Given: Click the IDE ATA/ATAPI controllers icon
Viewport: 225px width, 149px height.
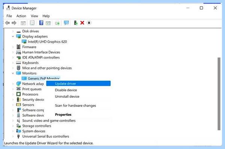Looking at the screenshot, I should pyautogui.click(x=18, y=58).
